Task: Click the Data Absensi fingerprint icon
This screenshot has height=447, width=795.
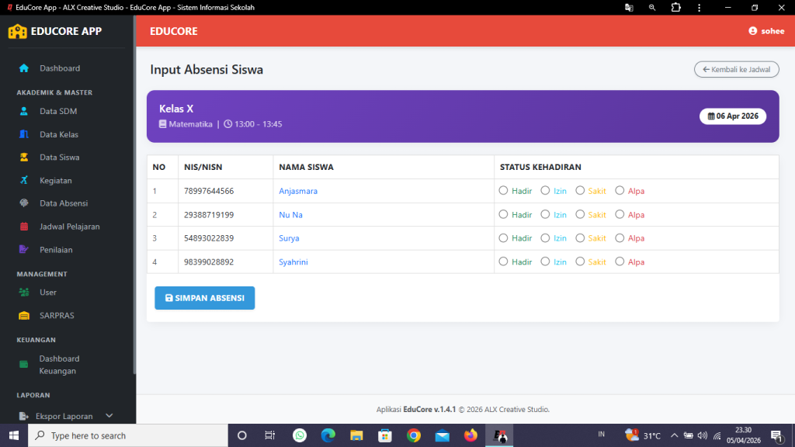Action: pyautogui.click(x=24, y=203)
